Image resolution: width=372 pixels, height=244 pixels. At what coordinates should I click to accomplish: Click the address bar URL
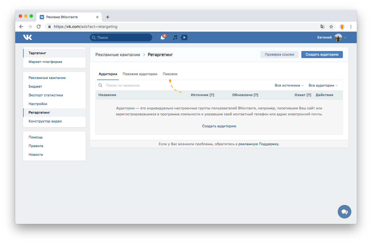click(86, 27)
